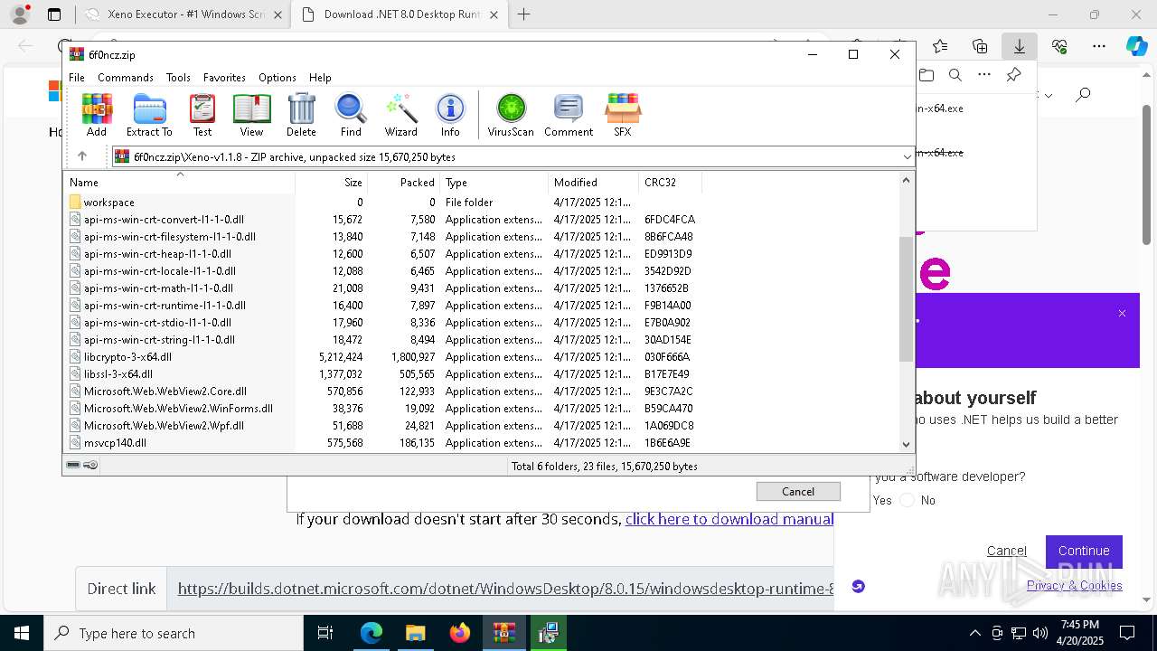Viewport: 1157px width, 651px height.
Task: Open the Favorites menu
Action: (x=224, y=78)
